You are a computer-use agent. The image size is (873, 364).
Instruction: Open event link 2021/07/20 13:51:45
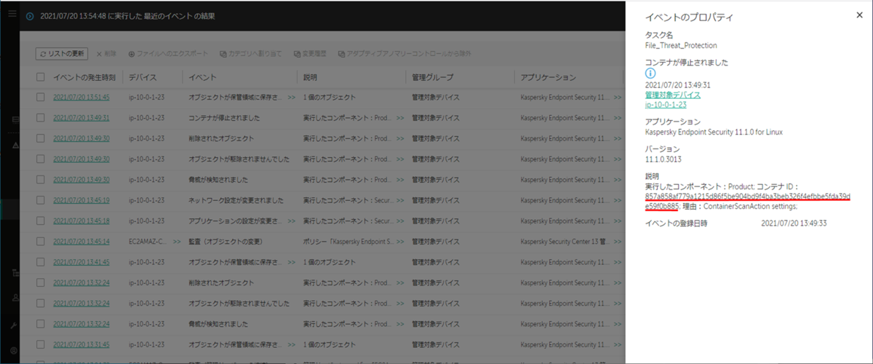click(81, 97)
